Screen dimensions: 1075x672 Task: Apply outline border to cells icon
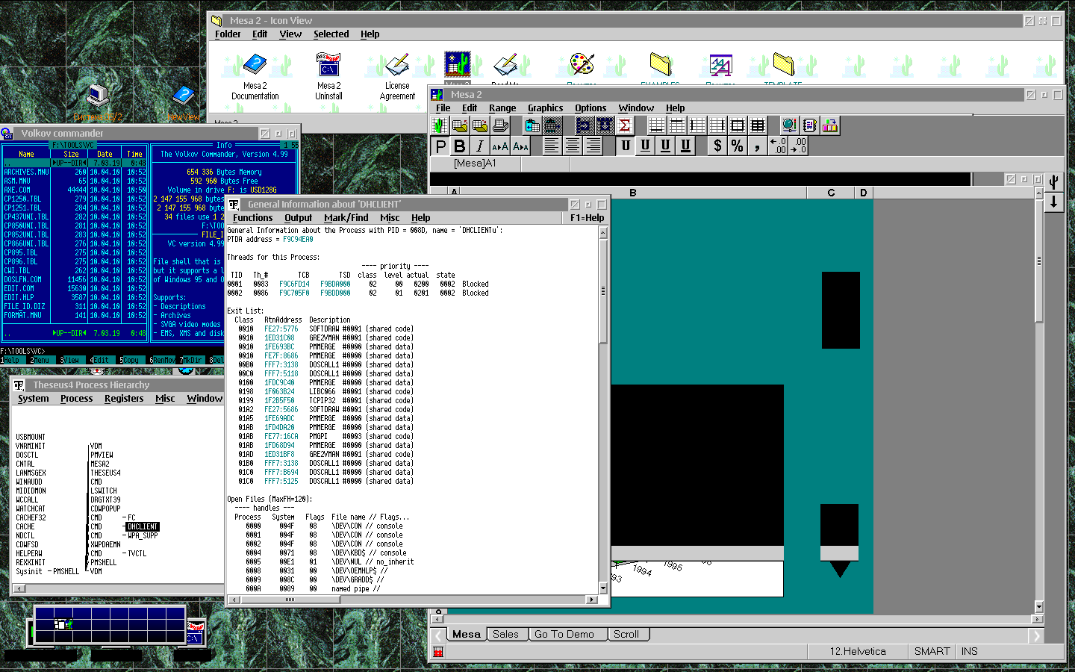737,125
